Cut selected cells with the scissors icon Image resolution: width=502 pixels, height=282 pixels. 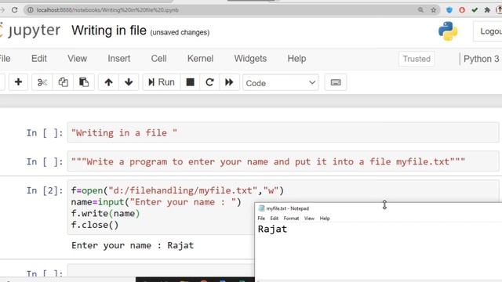(42, 82)
